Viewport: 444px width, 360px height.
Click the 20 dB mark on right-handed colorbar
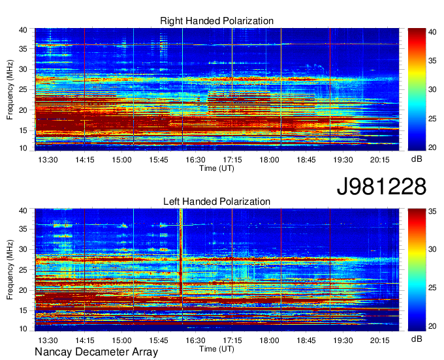432,147
